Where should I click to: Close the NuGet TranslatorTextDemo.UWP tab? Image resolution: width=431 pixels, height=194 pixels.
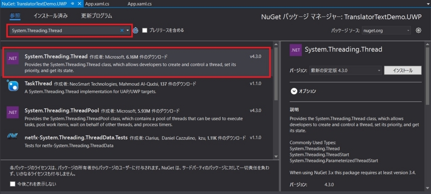point(79,4)
